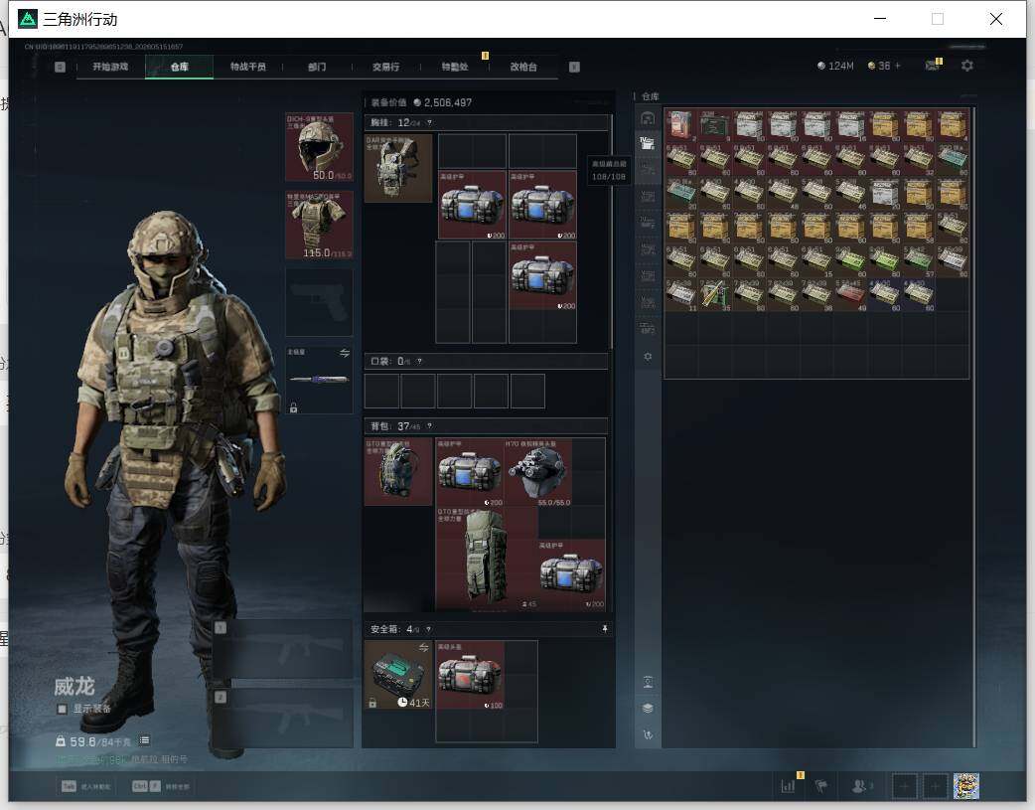Image resolution: width=1035 pixels, height=810 pixels.
Task: Click the help icon next to 口袋
Action: [419, 362]
